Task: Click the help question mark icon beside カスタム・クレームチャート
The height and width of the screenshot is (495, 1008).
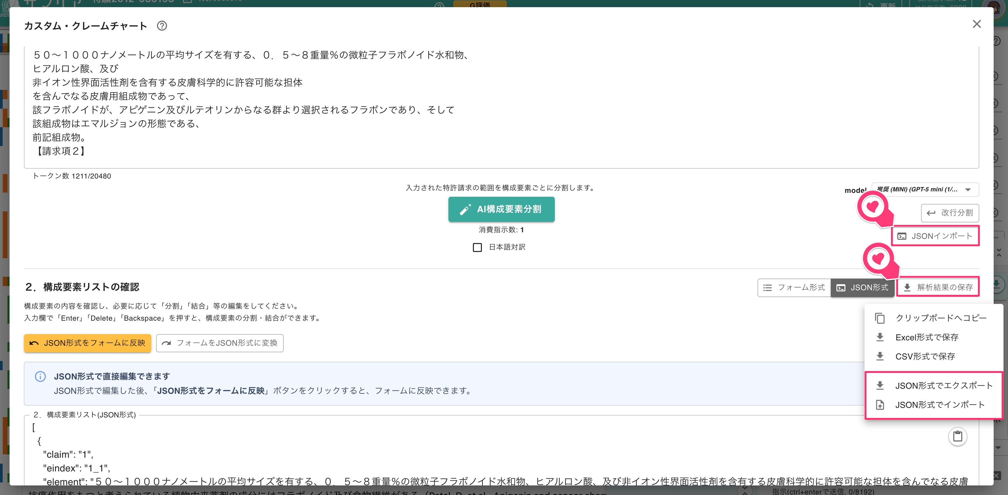Action: (162, 26)
